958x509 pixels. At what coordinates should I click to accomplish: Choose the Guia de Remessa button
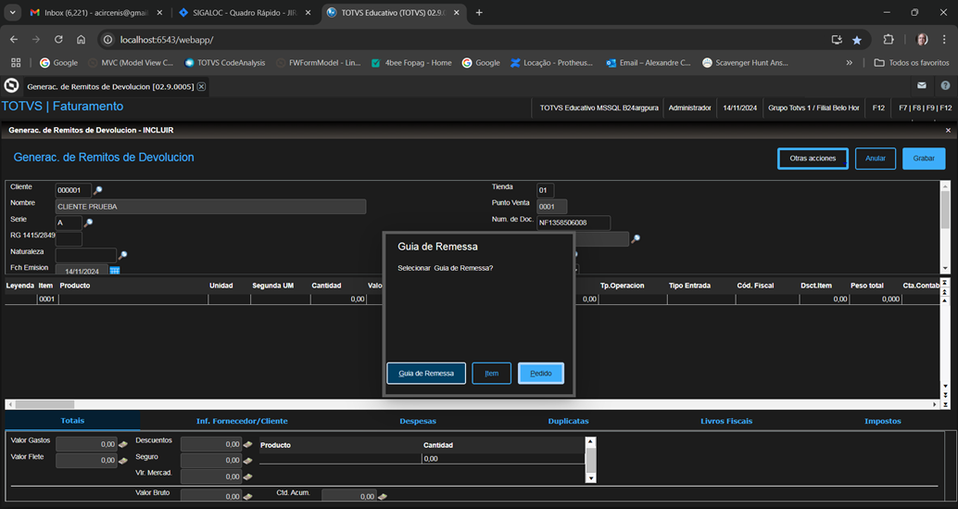(426, 374)
